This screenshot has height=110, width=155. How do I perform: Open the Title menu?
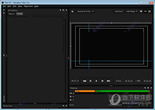[x=14, y=6]
